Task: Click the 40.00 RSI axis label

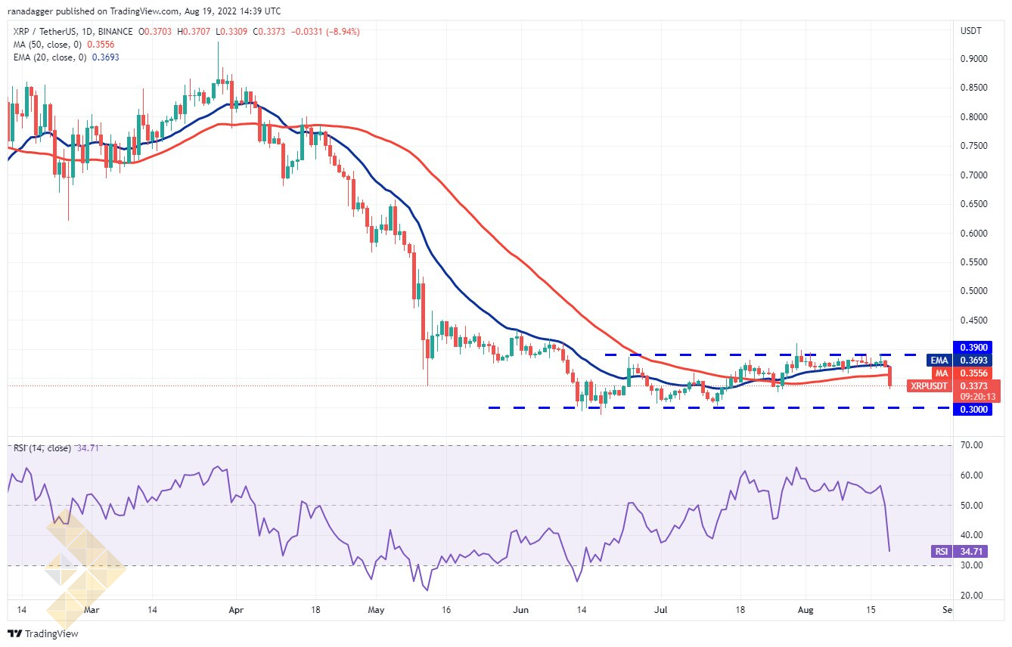Action: [x=971, y=536]
